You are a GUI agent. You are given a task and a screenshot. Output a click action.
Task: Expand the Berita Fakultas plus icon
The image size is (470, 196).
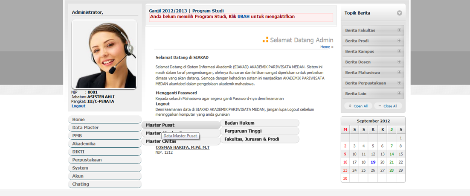coord(399,30)
